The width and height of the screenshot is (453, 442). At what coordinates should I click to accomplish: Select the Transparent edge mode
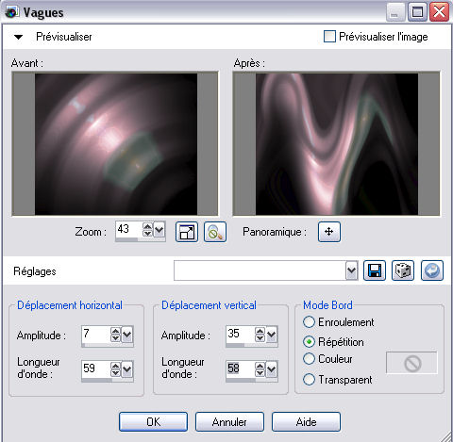click(309, 380)
